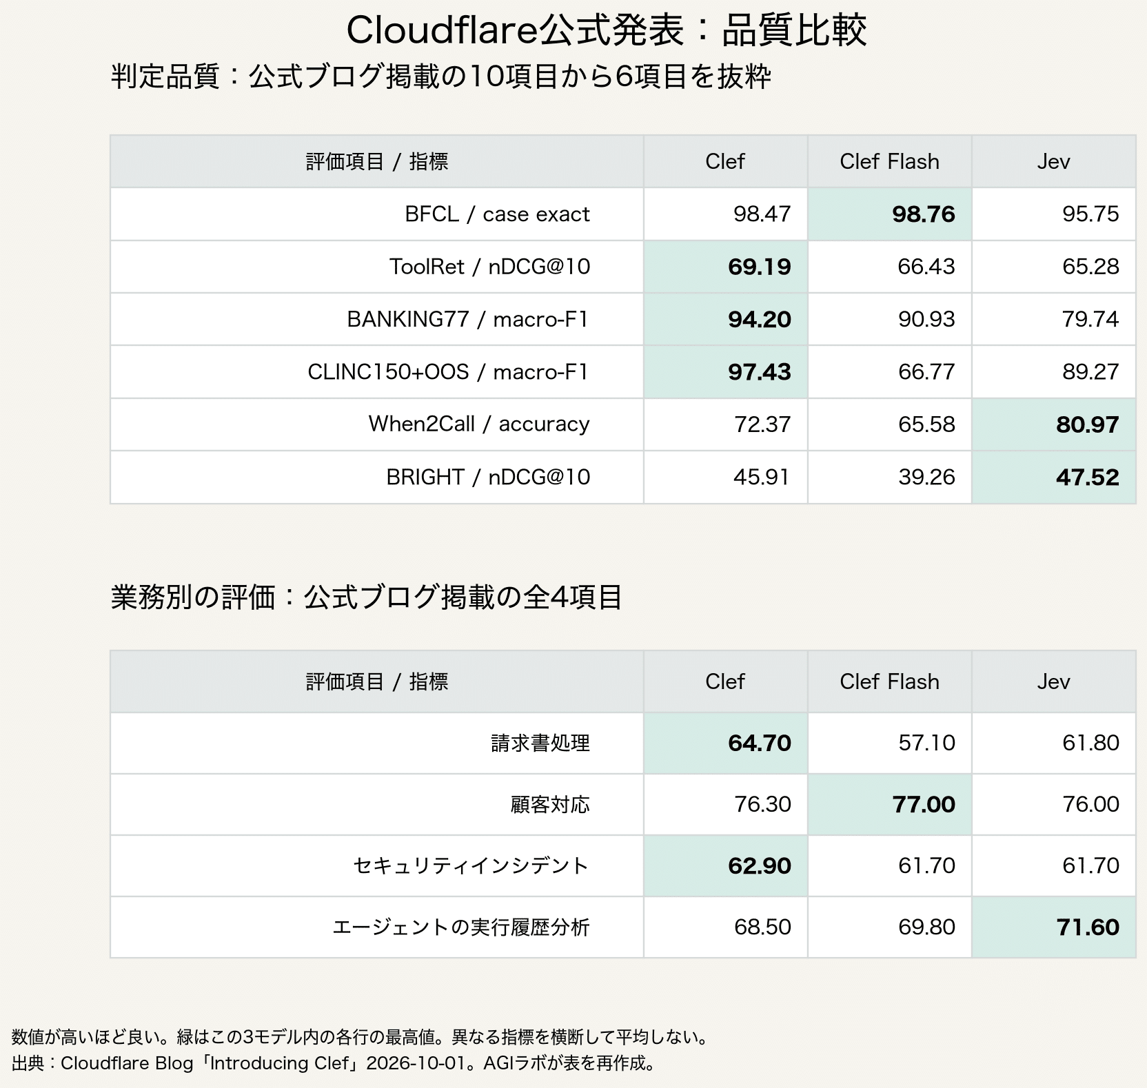Click the "エージェントの実行履歴分析" row label
This screenshot has width=1147, height=1088.
click(x=461, y=927)
